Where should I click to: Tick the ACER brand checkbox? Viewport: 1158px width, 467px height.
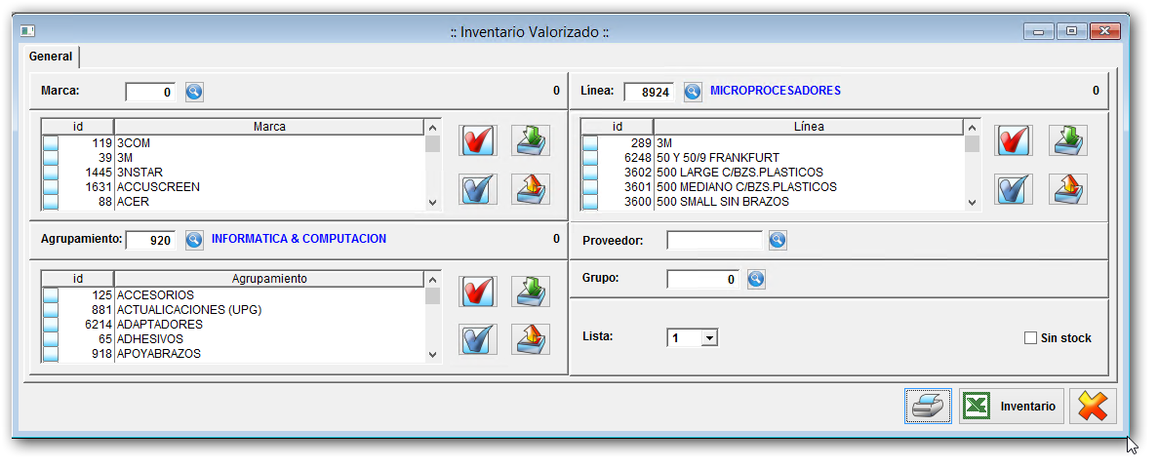tap(50, 202)
